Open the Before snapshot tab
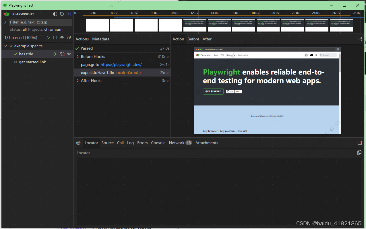366x229 pixels. [193, 39]
